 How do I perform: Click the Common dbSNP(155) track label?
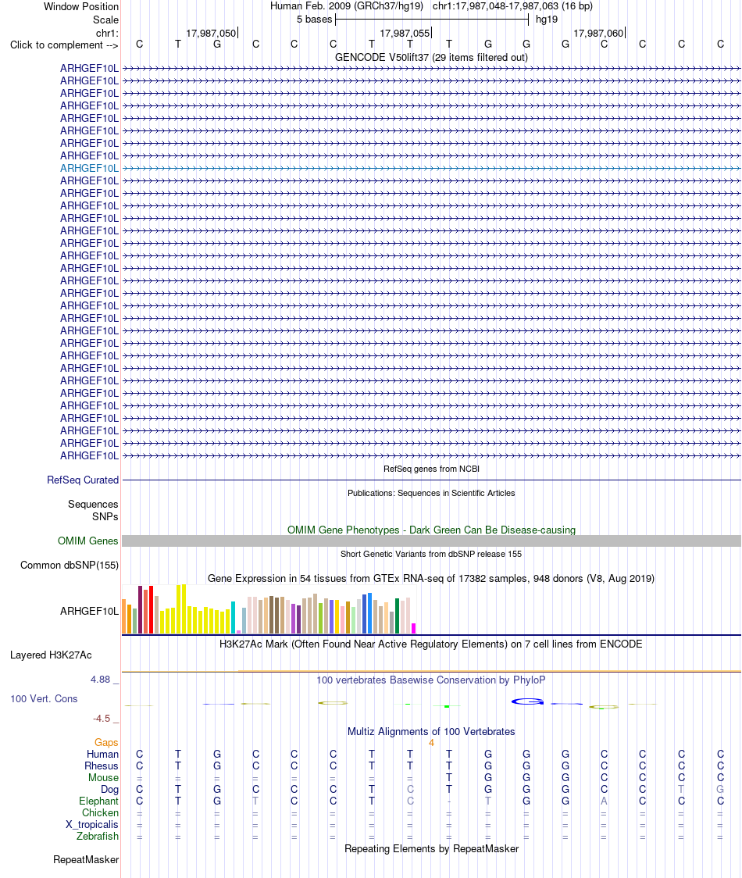pyautogui.click(x=70, y=565)
